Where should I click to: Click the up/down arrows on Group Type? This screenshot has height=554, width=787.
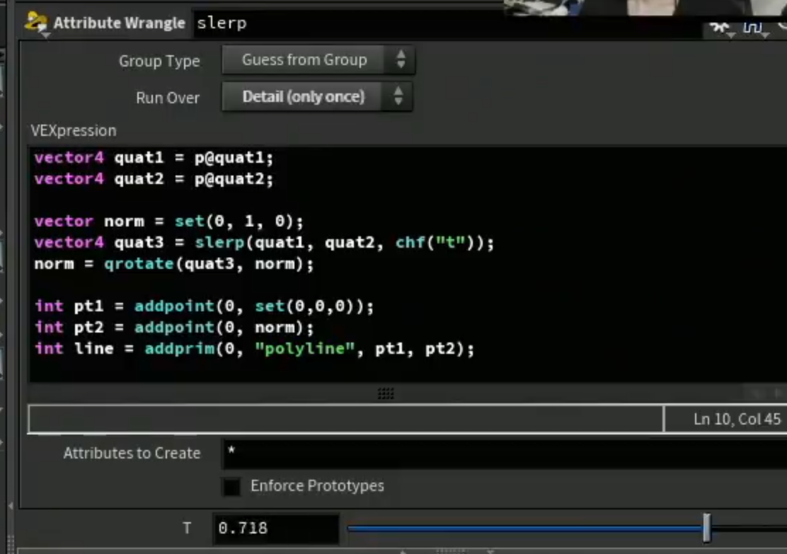(x=401, y=59)
